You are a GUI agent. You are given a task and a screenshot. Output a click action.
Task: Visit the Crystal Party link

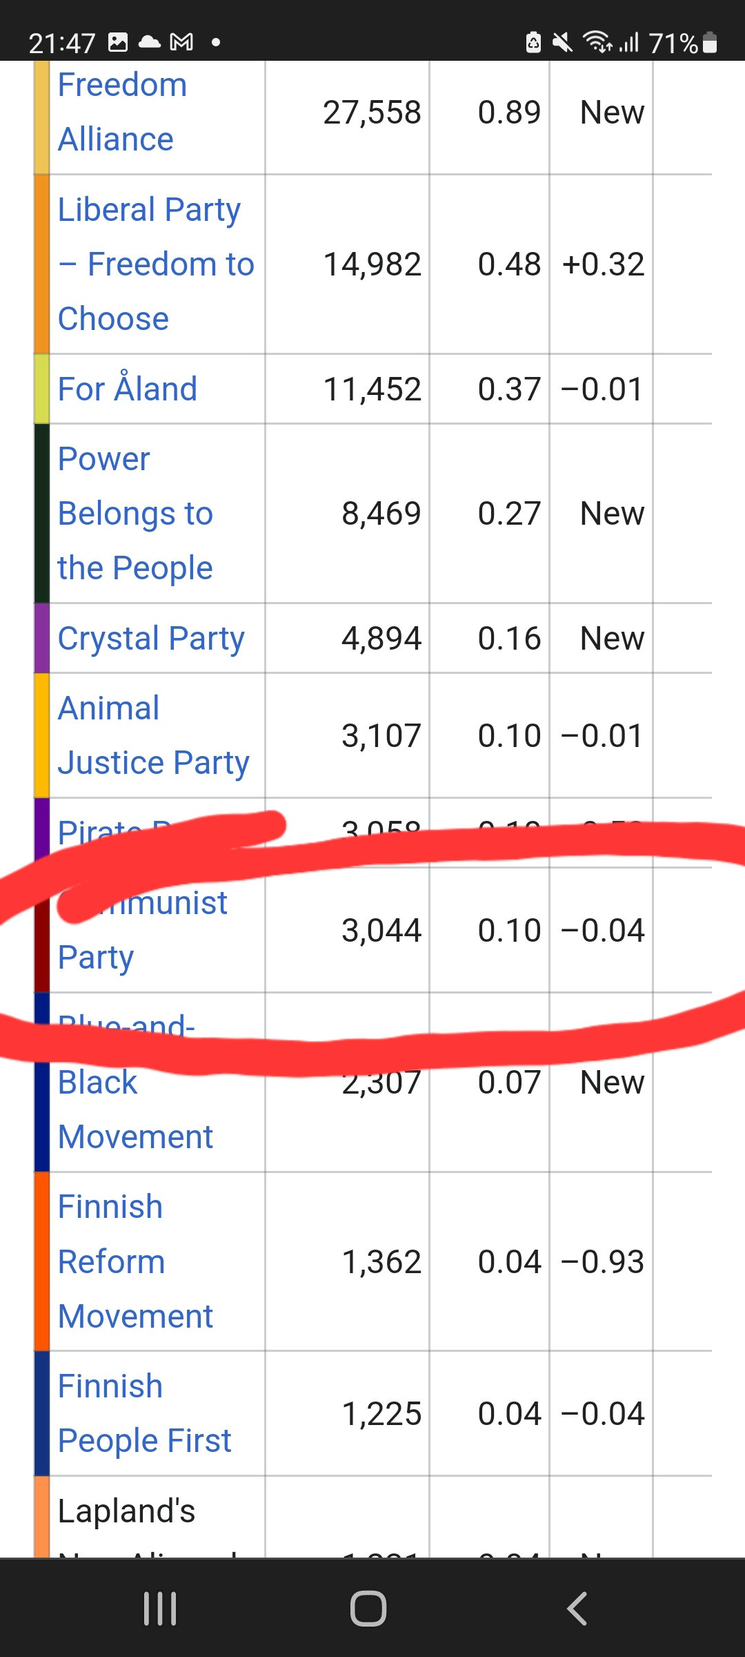click(x=151, y=638)
